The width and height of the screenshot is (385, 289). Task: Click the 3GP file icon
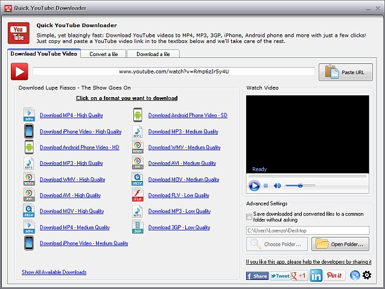138,227
